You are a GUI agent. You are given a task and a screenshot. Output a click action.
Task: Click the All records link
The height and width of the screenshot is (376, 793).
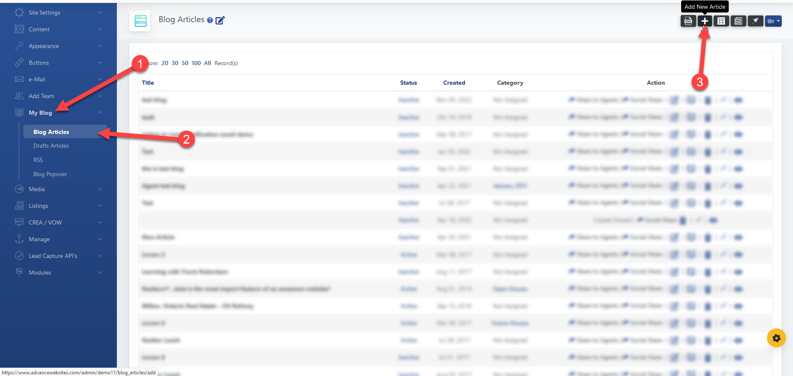[x=207, y=63]
